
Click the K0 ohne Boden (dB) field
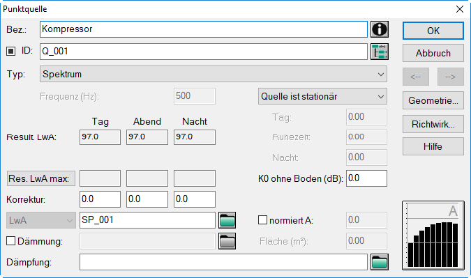click(366, 178)
